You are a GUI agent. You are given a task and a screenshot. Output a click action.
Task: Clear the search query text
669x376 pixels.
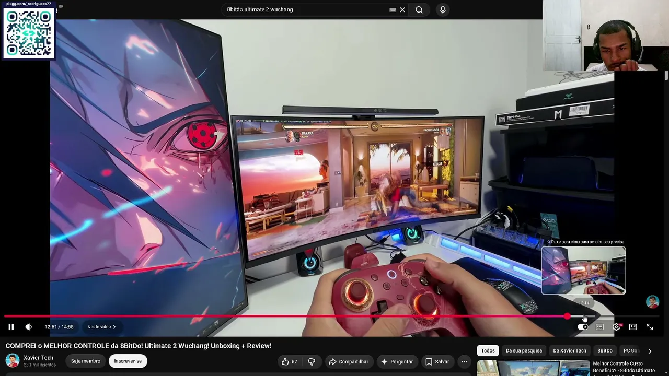(402, 9)
